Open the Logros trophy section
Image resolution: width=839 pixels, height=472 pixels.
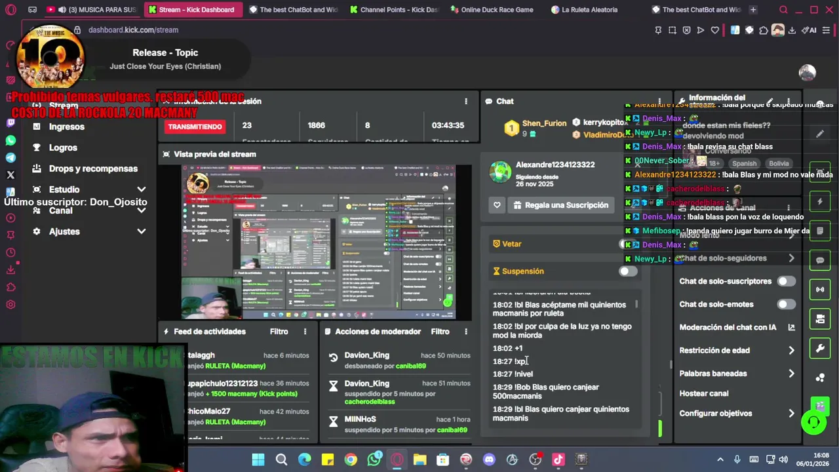tap(63, 147)
